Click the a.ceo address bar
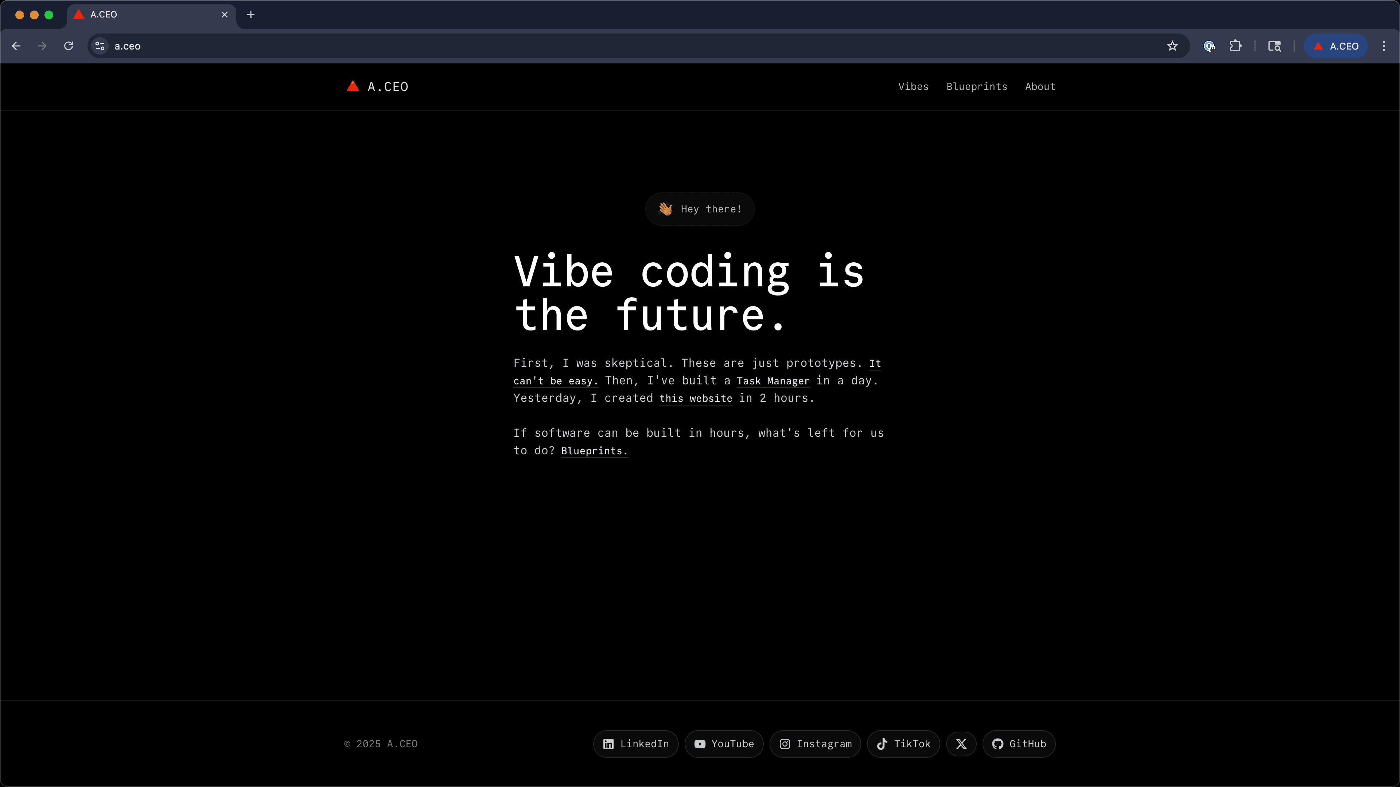This screenshot has width=1400, height=787. point(638,46)
